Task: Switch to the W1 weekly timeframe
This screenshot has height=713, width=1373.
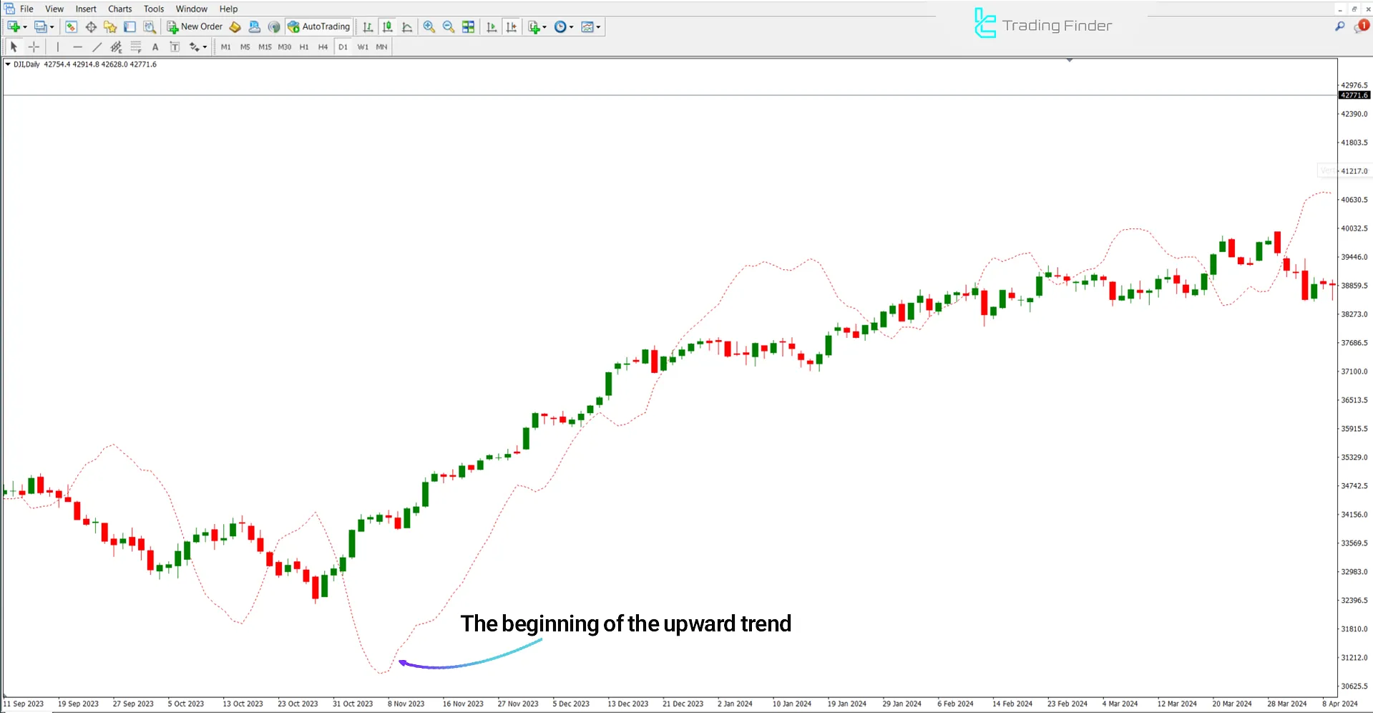Action: (x=363, y=47)
